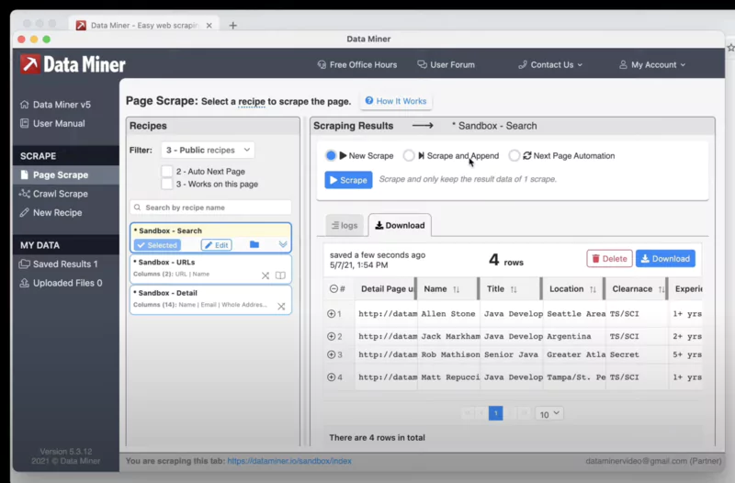
Task: Click the How It Works button
Action: 396,101
